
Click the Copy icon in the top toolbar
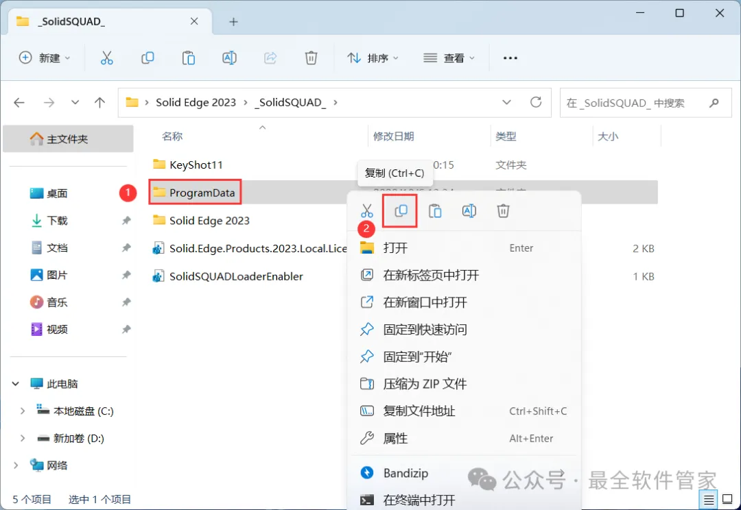coord(148,58)
